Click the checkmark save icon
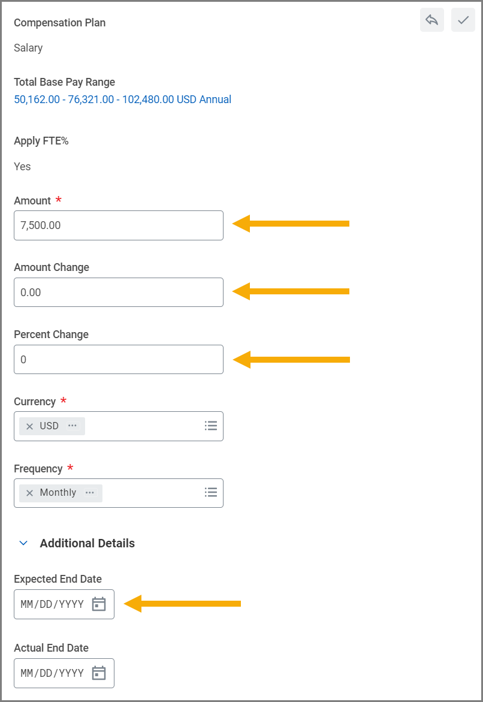 [x=463, y=20]
